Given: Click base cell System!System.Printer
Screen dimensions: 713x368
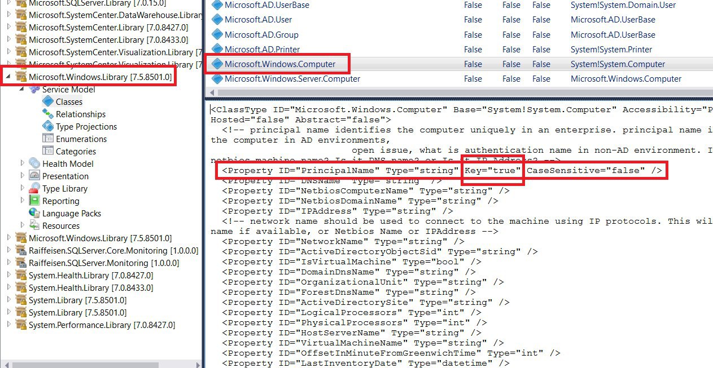Looking at the screenshot, I should [x=611, y=50].
